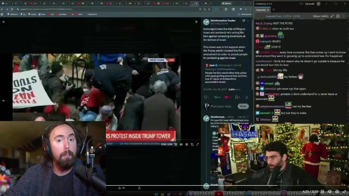Viewport: 349px width, 196px height.
Task: Open the browser apps grid icon
Action: [x=2, y=14]
